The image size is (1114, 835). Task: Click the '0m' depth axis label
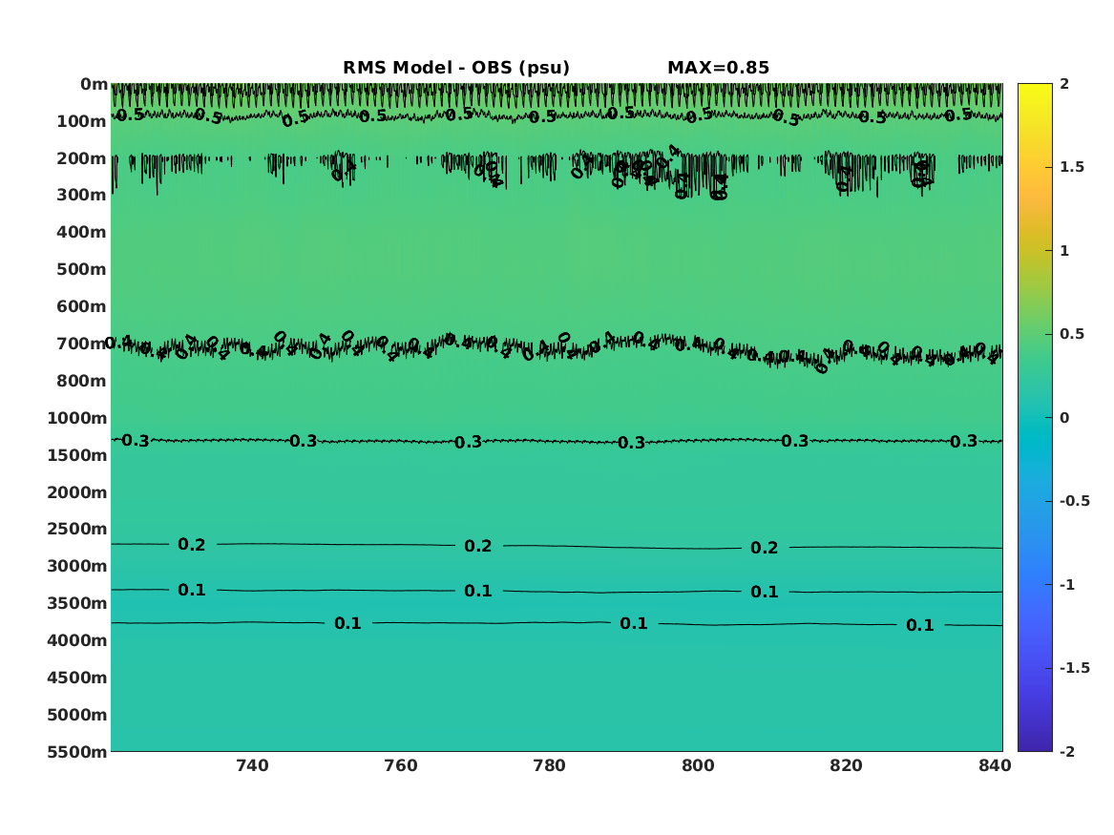click(94, 85)
